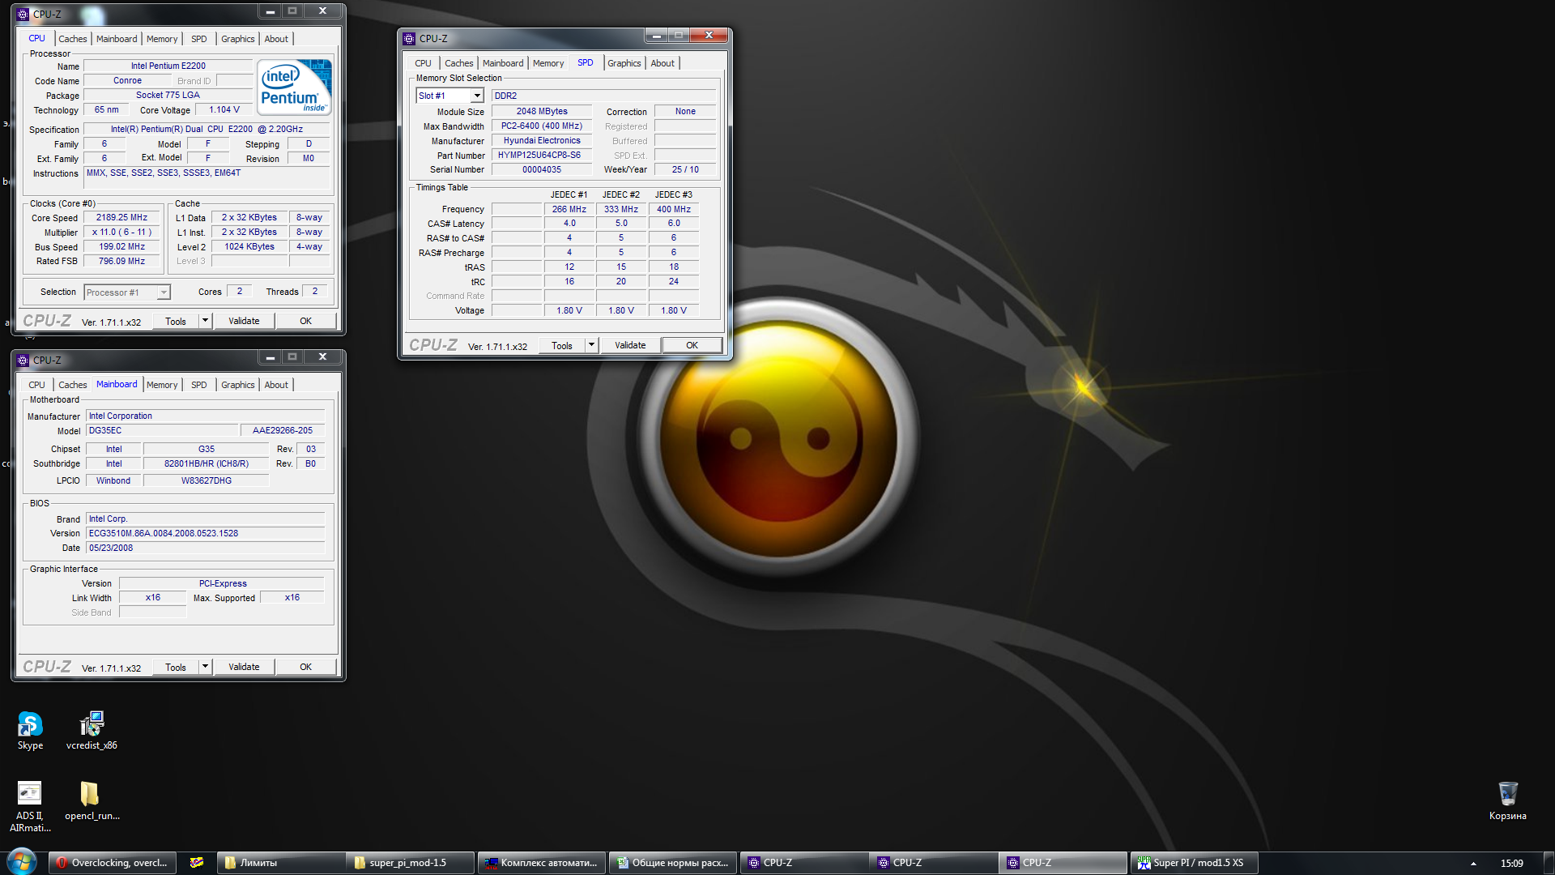Screen dimensions: 1555x875
Task: Click Validate in Mainboard window
Action: point(244,667)
